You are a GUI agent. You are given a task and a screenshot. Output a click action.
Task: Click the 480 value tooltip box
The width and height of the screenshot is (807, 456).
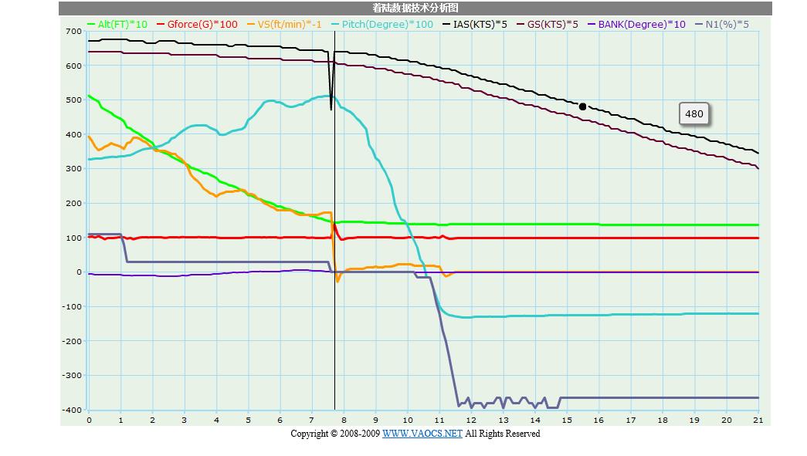694,114
